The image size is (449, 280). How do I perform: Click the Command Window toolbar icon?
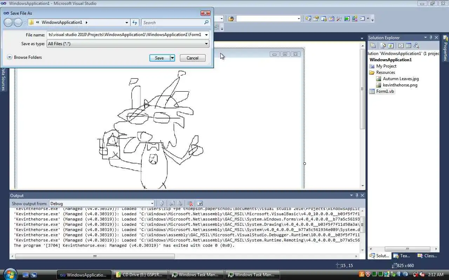[x=362, y=19]
